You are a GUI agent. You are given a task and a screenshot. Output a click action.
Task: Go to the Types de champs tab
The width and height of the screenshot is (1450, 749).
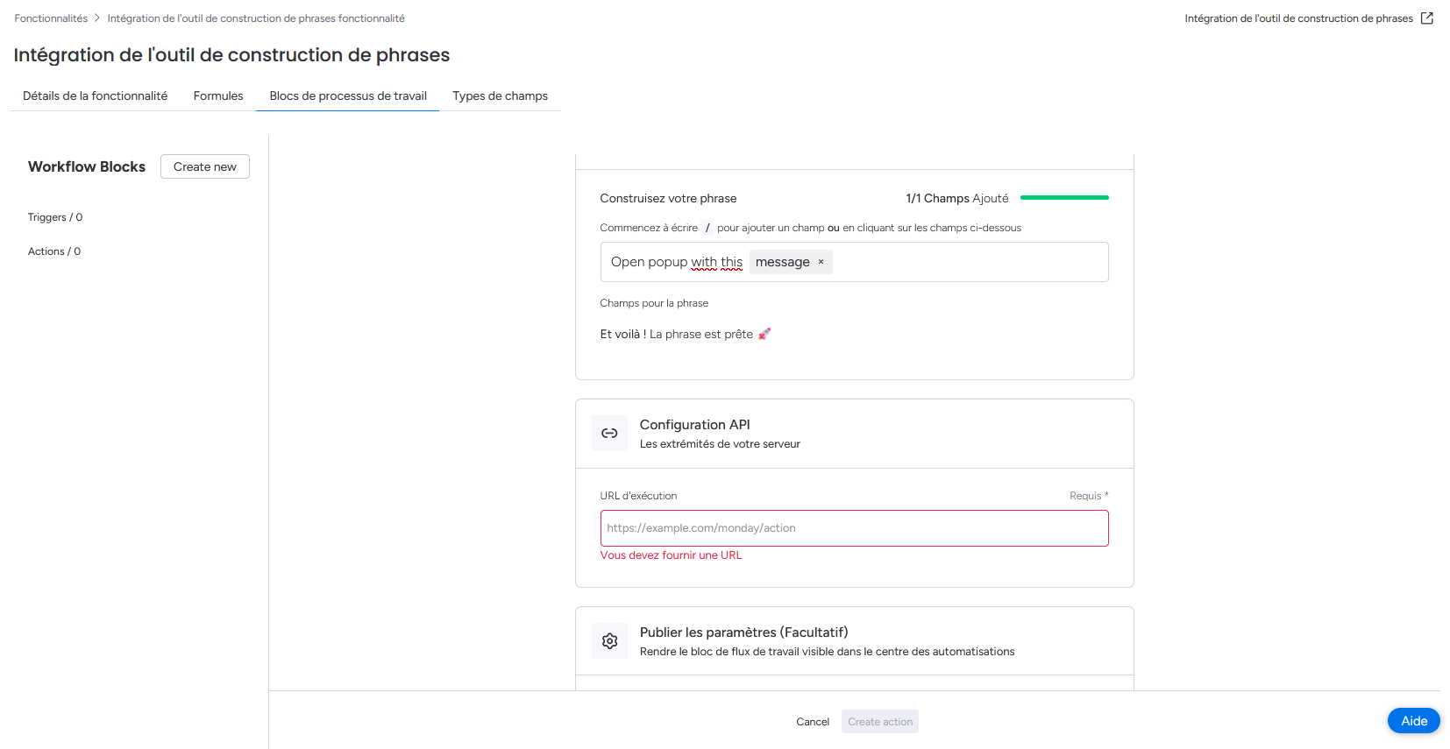coord(501,95)
